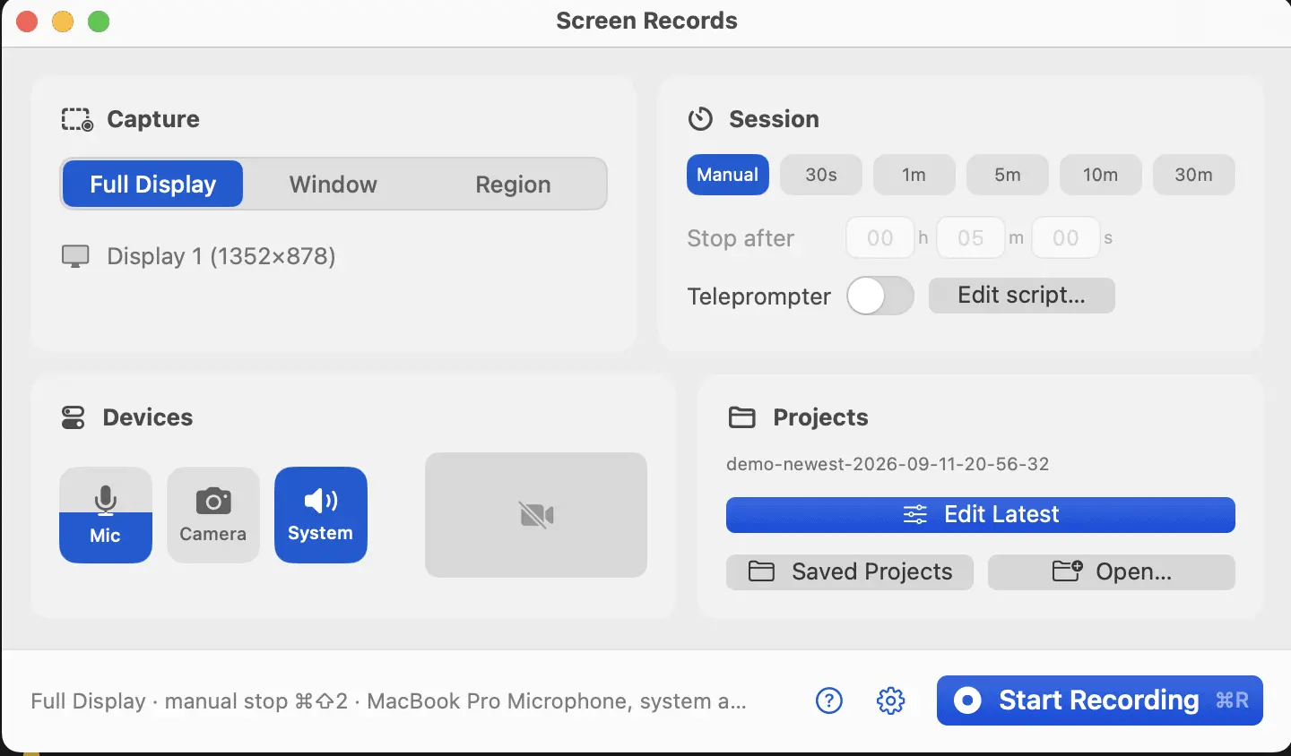Click the "Screen Records" window title
Viewport: 1291px width, 756px height.
pyautogui.click(x=646, y=21)
